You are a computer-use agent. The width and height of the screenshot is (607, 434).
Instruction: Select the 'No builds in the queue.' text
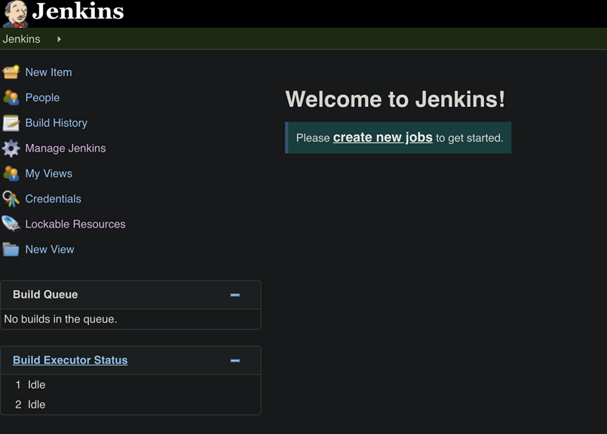tap(60, 319)
